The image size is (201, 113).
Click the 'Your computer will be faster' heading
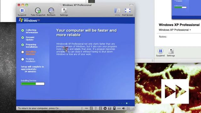pyautogui.click(x=86, y=33)
